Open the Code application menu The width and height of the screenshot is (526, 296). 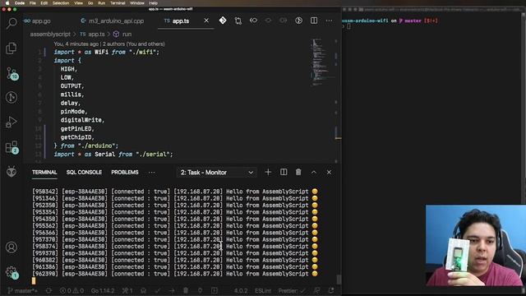pyautogui.click(x=20, y=2)
